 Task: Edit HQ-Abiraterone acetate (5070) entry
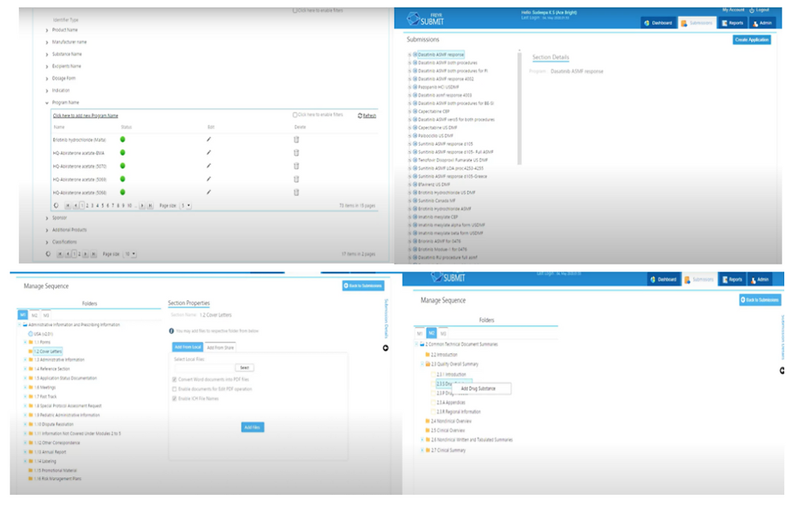pos(208,166)
